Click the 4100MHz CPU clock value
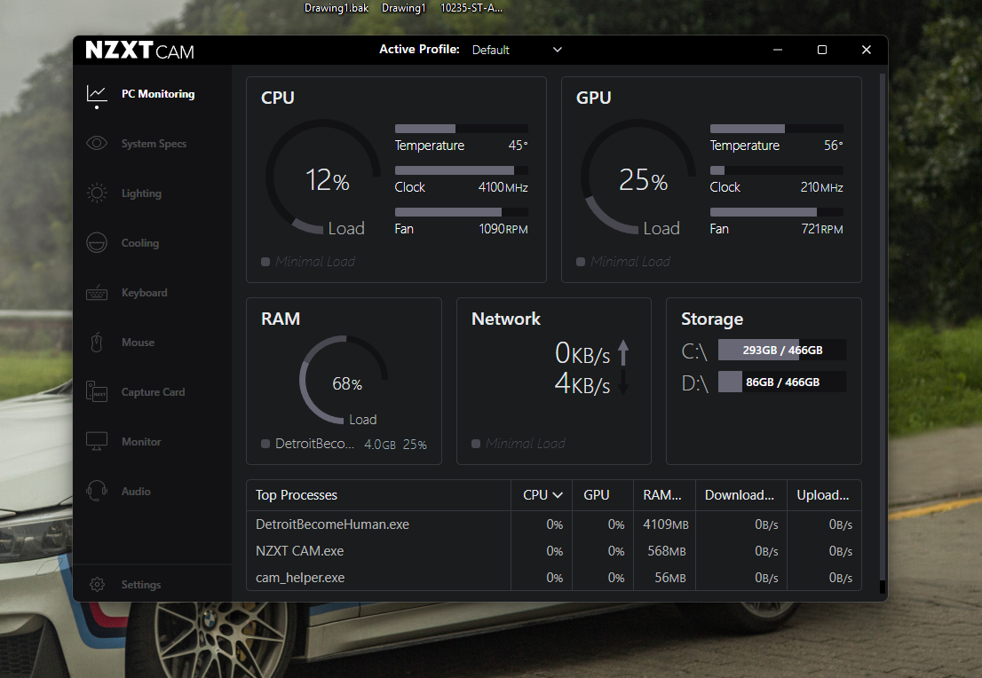This screenshot has width=982, height=678. pos(503,187)
